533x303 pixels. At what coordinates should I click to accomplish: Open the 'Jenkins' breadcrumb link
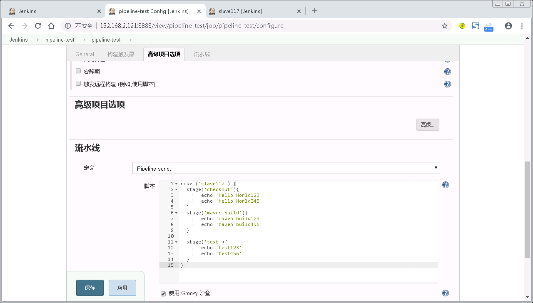tap(19, 40)
